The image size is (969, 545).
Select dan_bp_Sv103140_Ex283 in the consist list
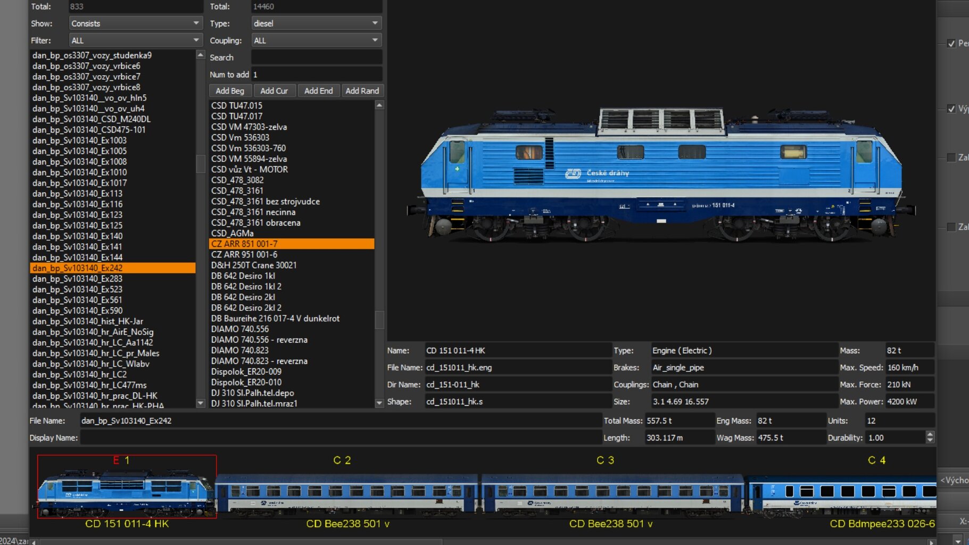[x=77, y=279]
